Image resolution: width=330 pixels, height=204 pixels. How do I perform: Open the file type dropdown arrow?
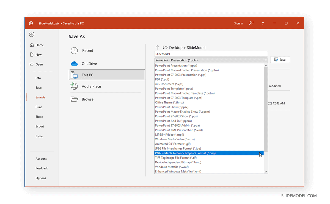click(266, 60)
